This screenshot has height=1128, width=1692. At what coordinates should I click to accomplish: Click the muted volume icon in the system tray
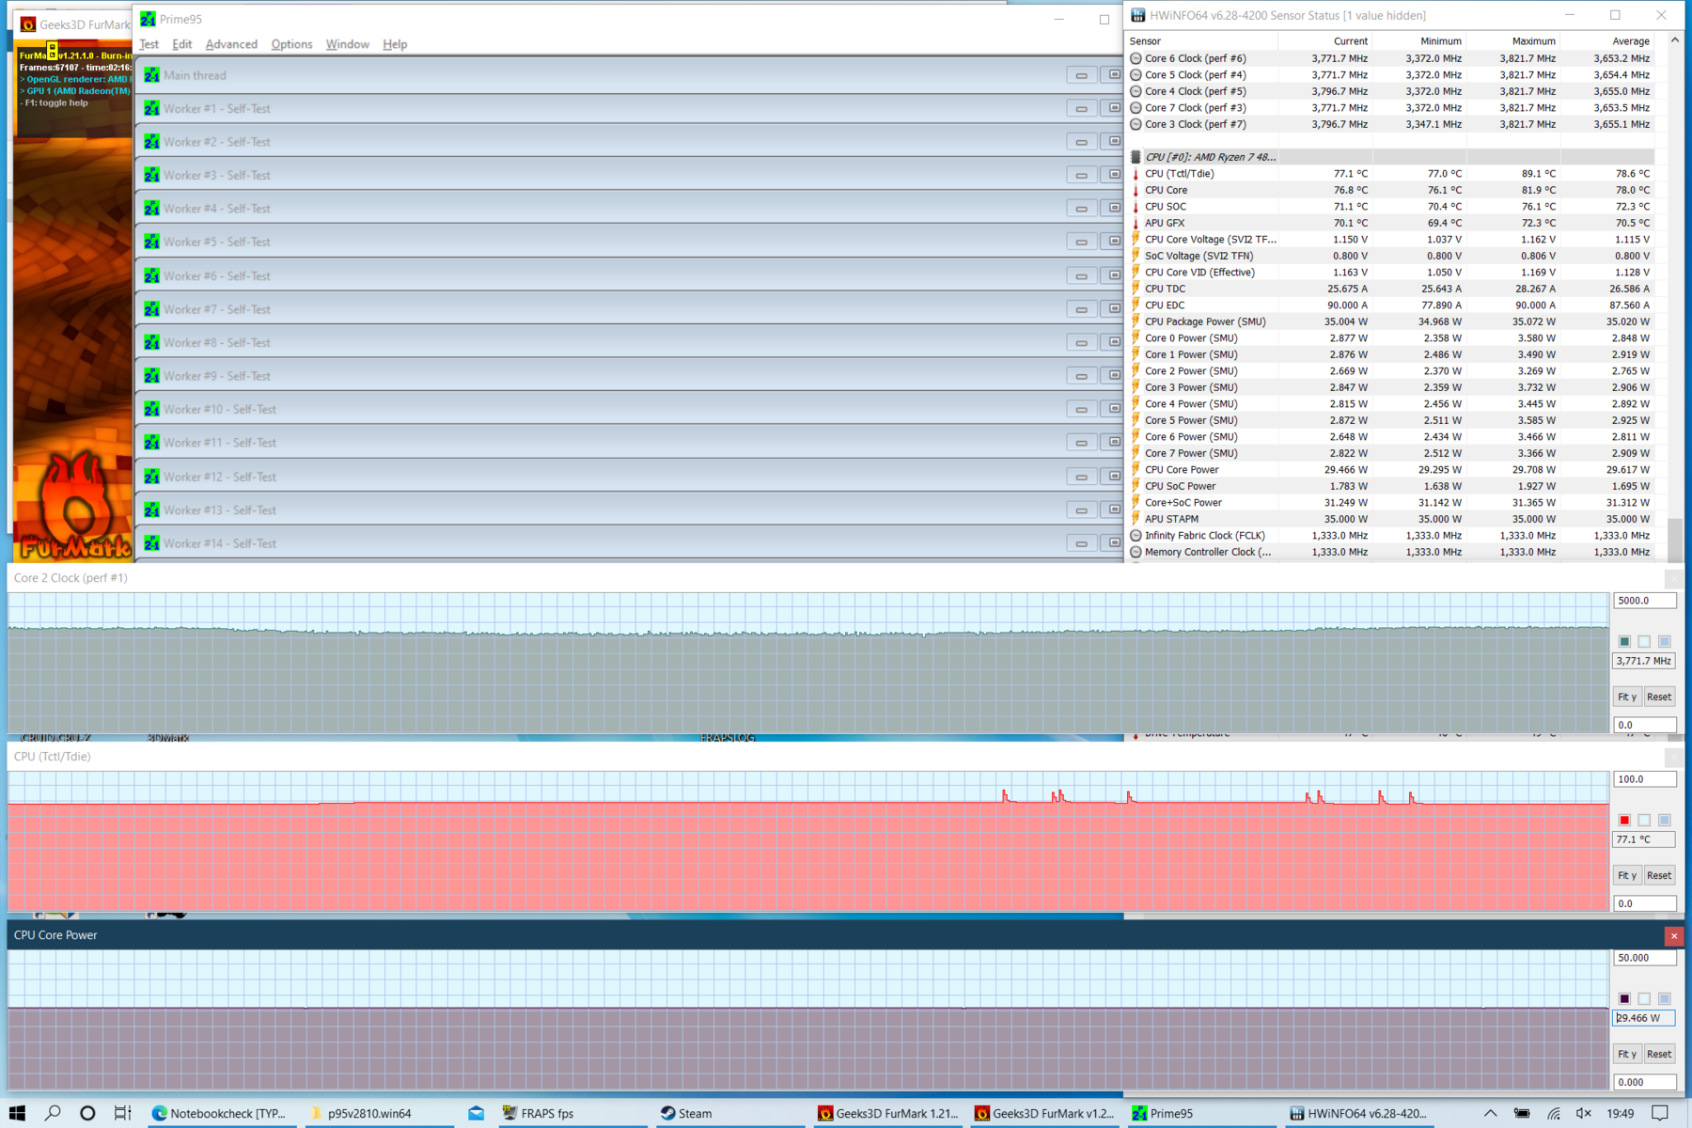click(1584, 1113)
